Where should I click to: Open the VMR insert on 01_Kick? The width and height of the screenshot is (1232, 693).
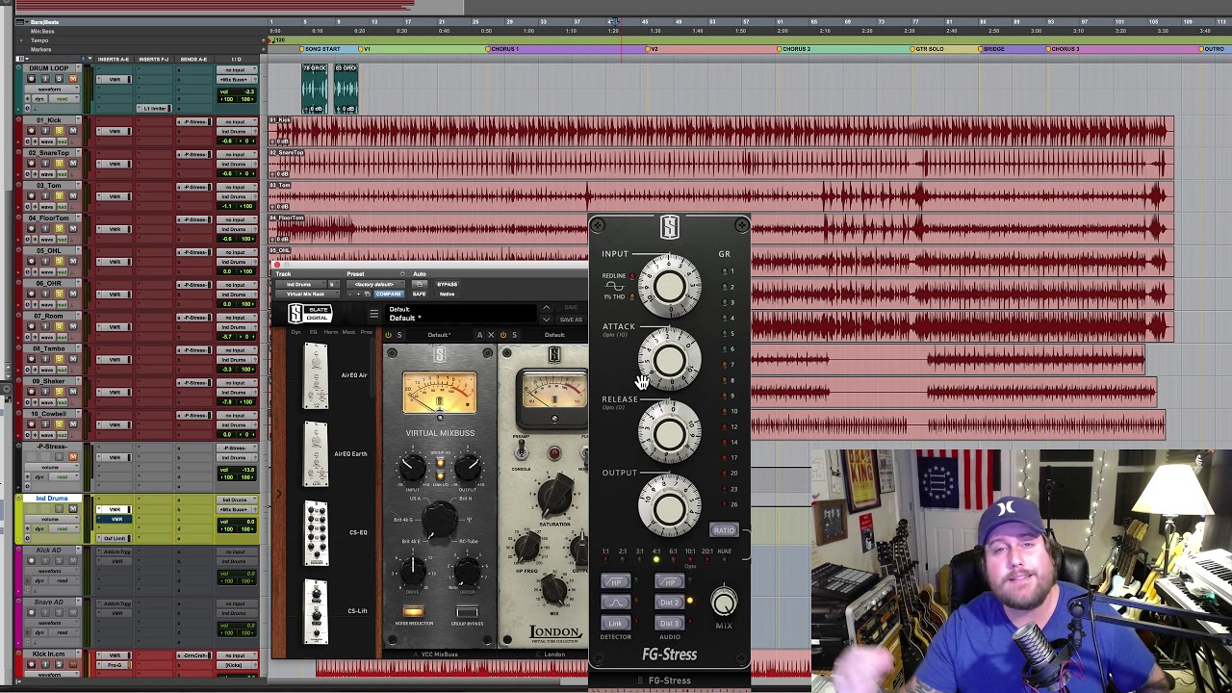[x=115, y=131]
